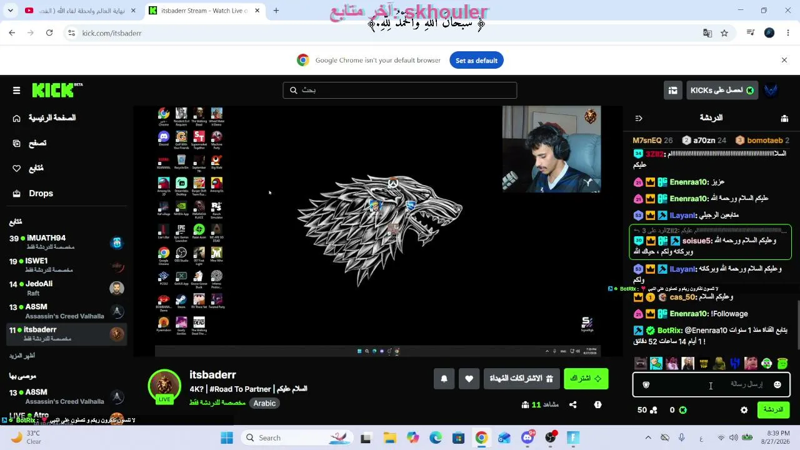Click the shield icon in chat input
Screen dimensions: 800x450
pos(646,385)
